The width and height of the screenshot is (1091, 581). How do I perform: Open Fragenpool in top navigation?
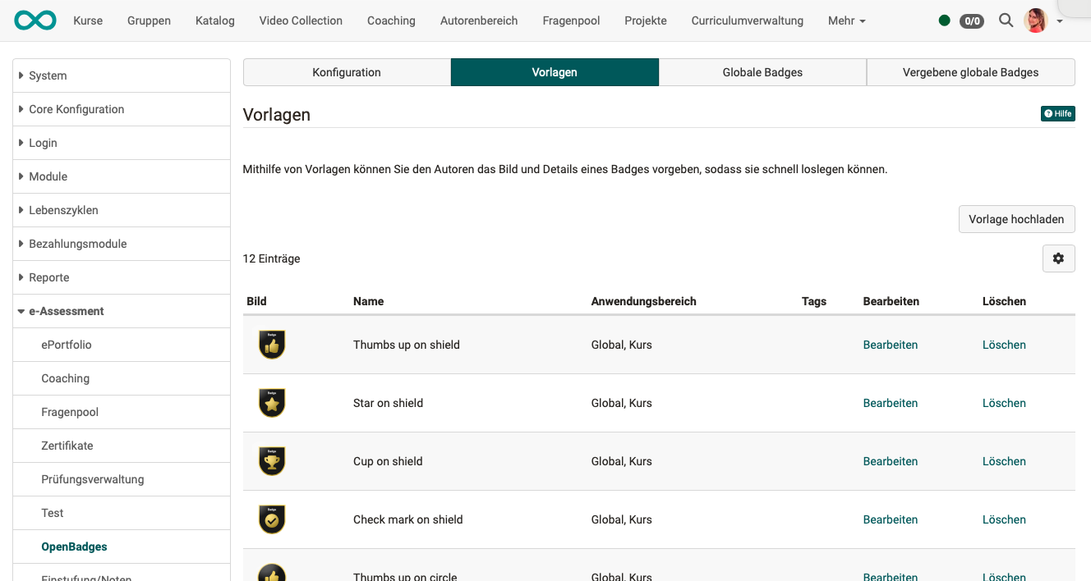coord(571,21)
